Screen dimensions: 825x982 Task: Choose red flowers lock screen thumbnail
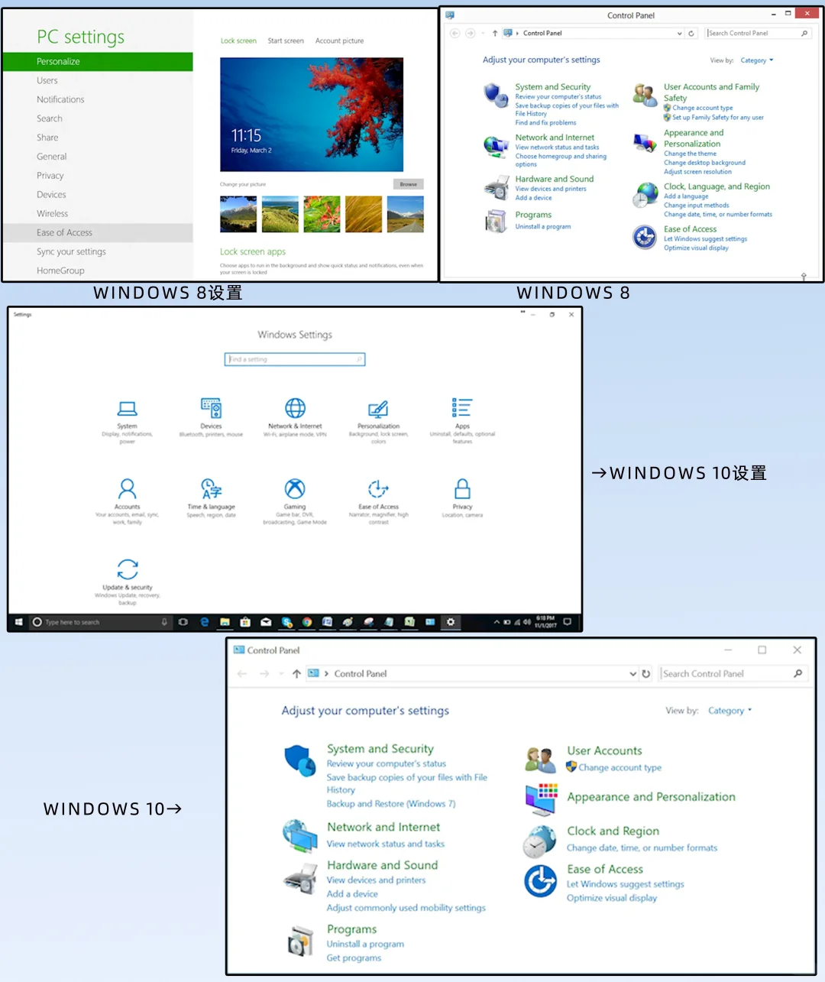pyautogui.click(x=322, y=214)
